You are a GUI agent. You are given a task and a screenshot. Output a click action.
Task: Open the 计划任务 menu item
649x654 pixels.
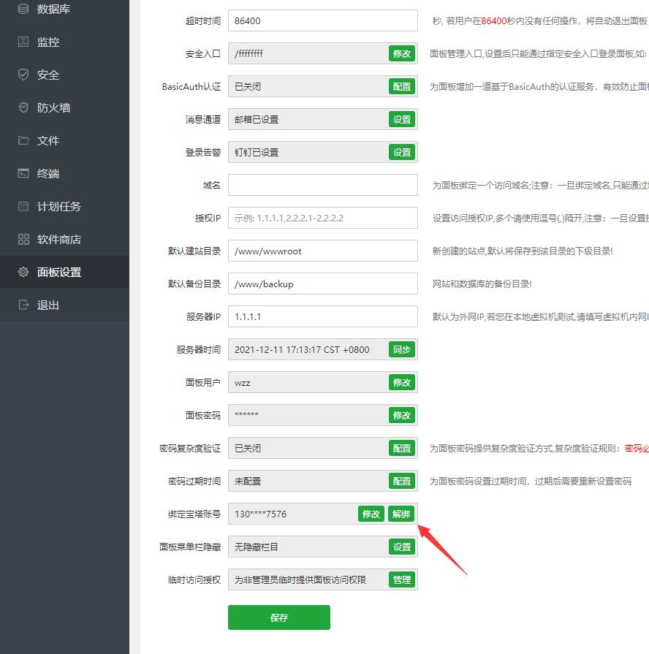coord(64,206)
